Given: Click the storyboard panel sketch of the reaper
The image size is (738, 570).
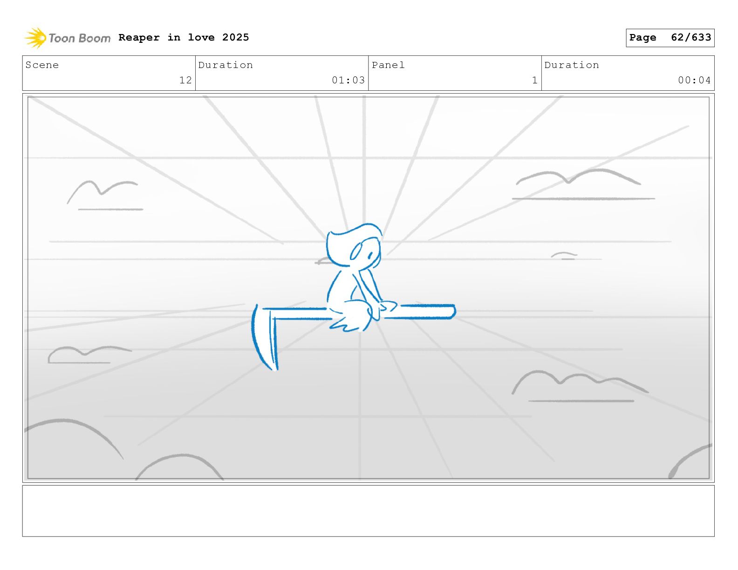Looking at the screenshot, I should point(368,288).
